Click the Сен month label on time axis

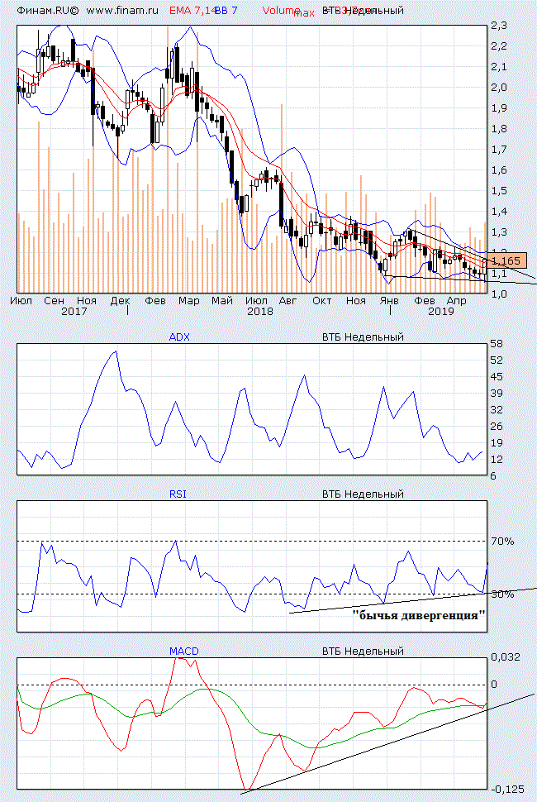(x=54, y=301)
